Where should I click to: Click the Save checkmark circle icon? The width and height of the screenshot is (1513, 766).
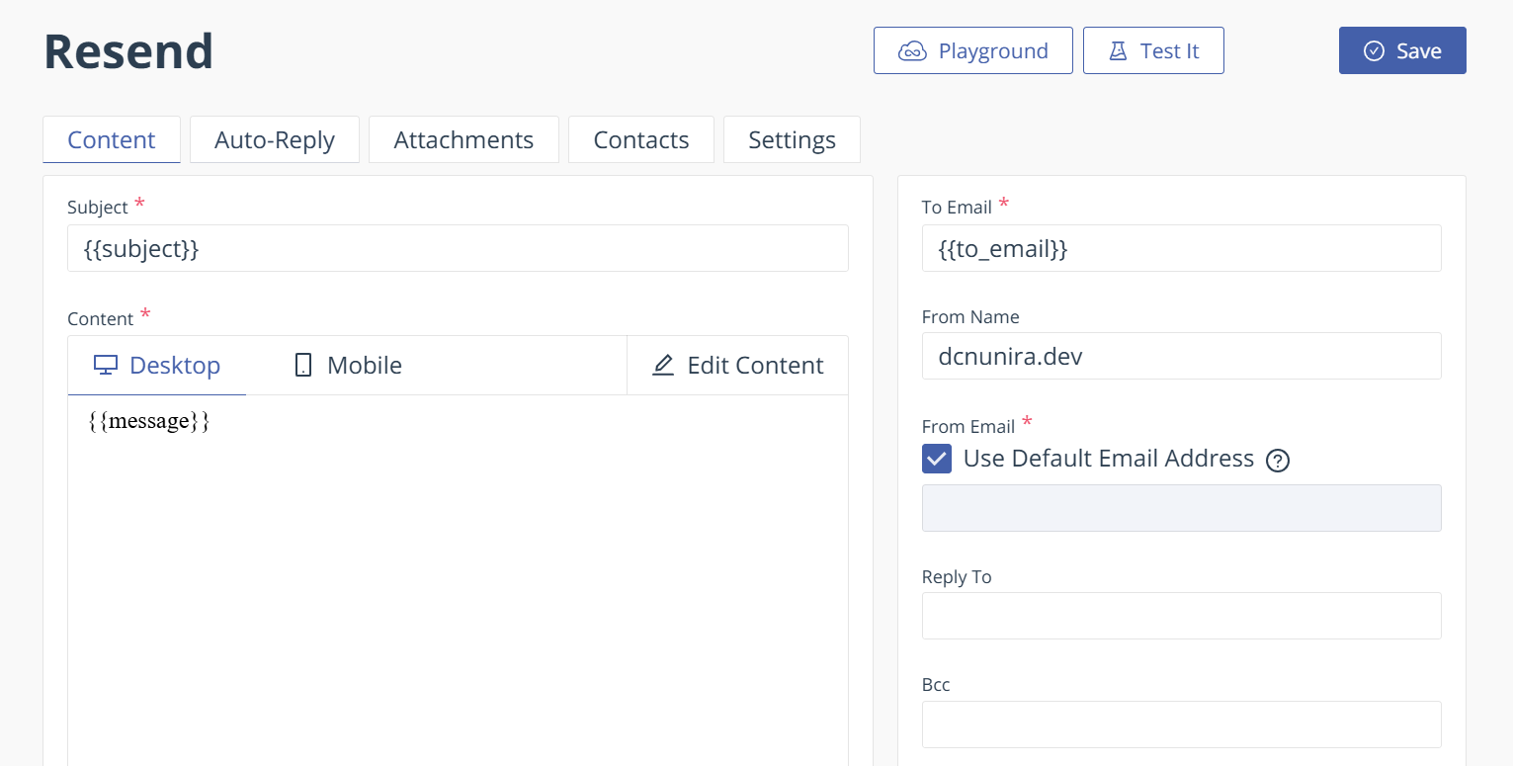point(1374,51)
